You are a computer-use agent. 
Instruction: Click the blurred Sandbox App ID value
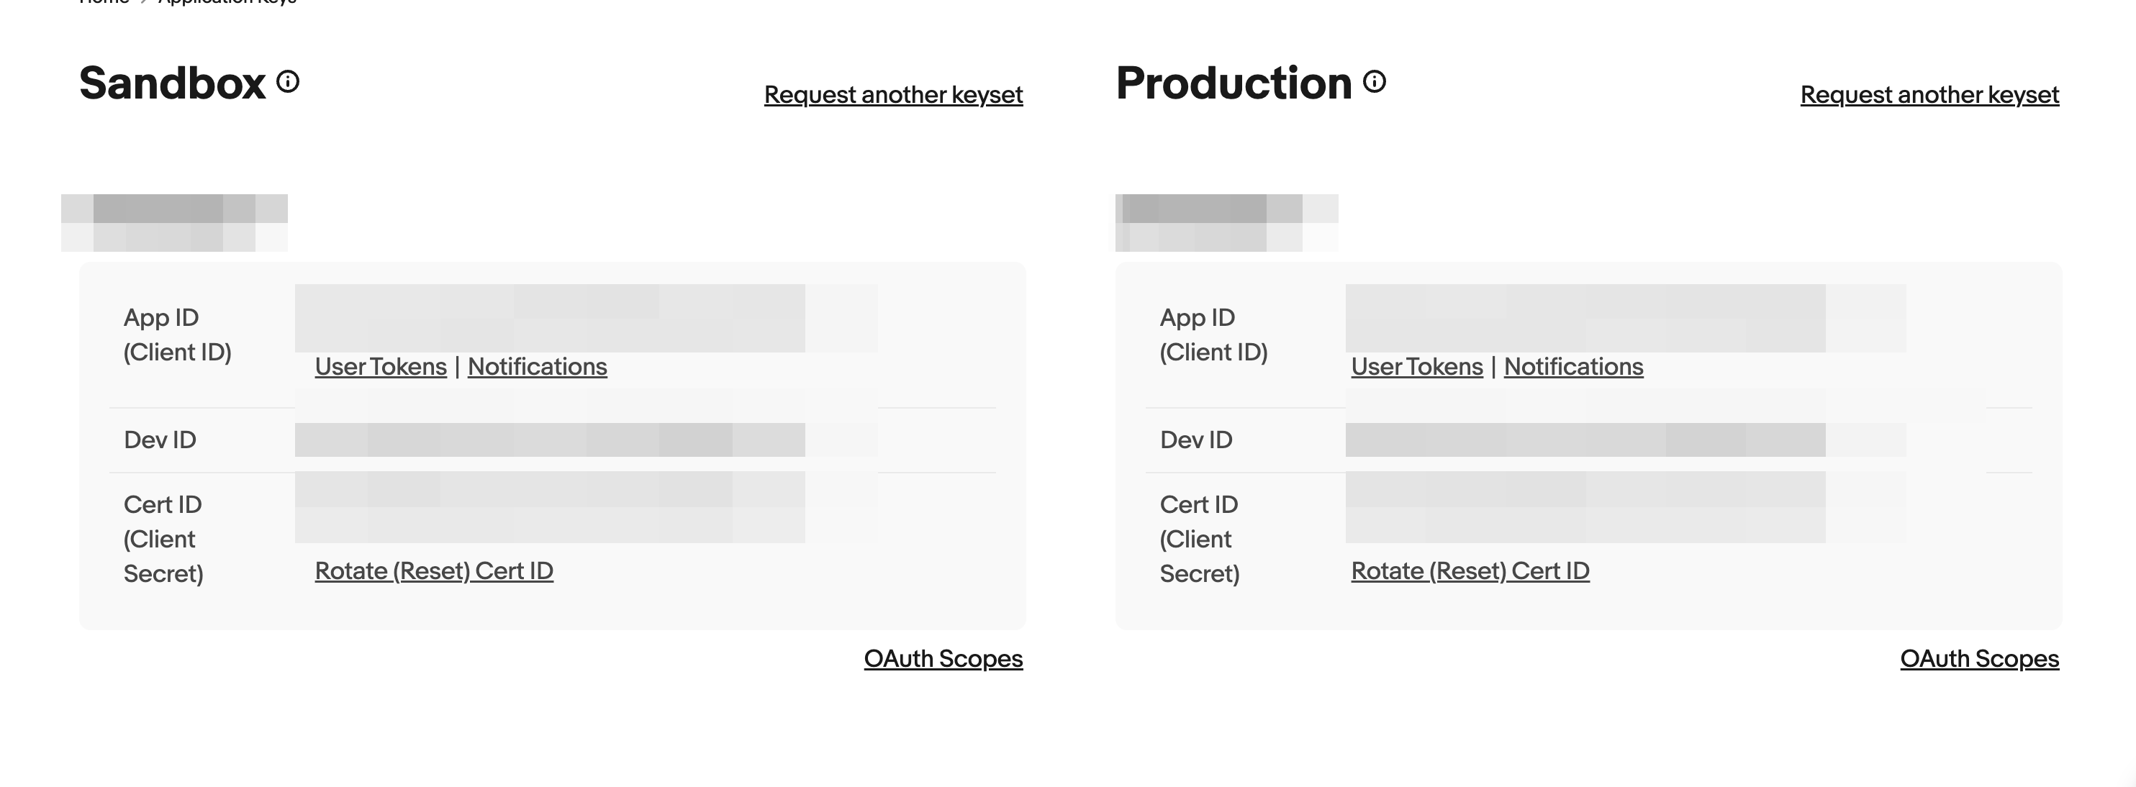(x=550, y=317)
